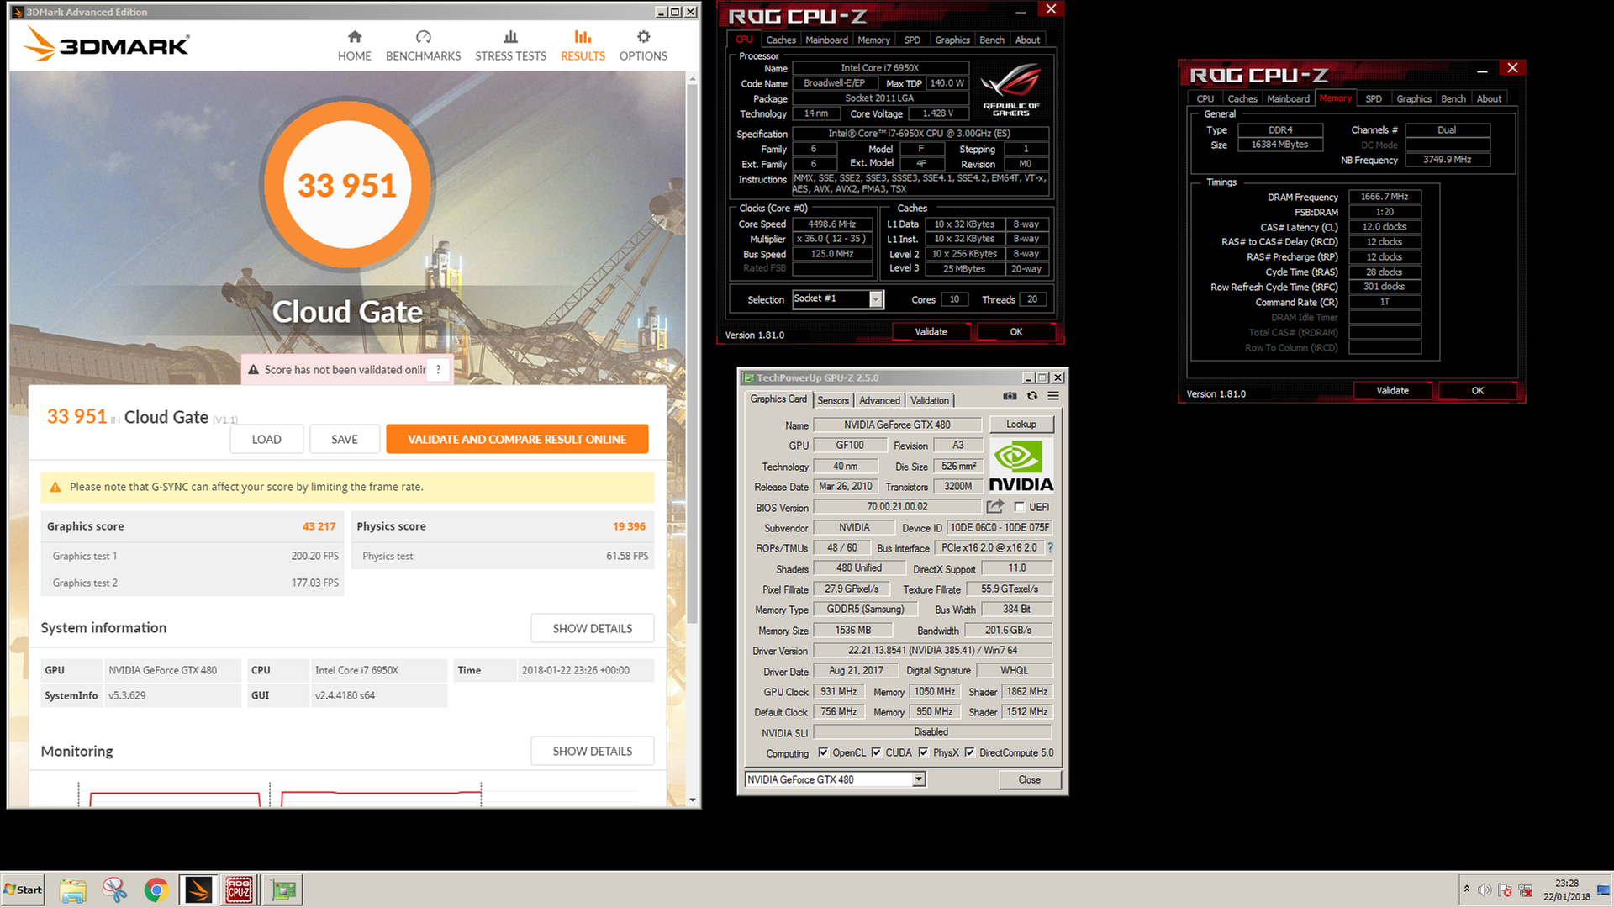
Task: Toggle the UEFI checkbox in GPU-Z
Action: click(x=1019, y=507)
